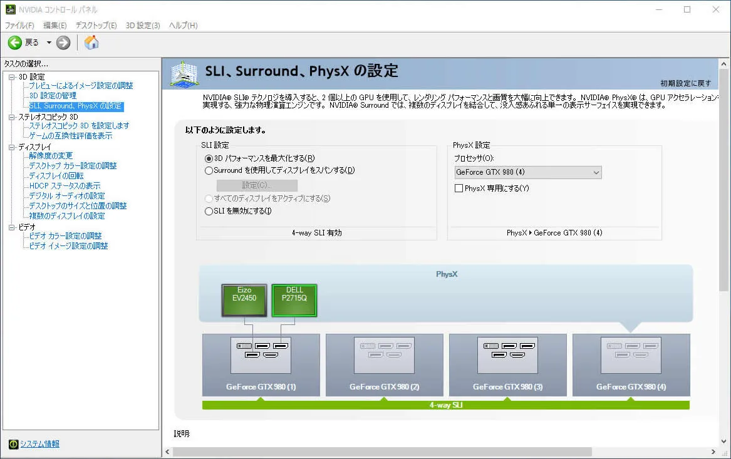Minimize the NVIDIA Control Panel window
Image resolution: width=731 pixels, height=459 pixels.
[x=659, y=9]
